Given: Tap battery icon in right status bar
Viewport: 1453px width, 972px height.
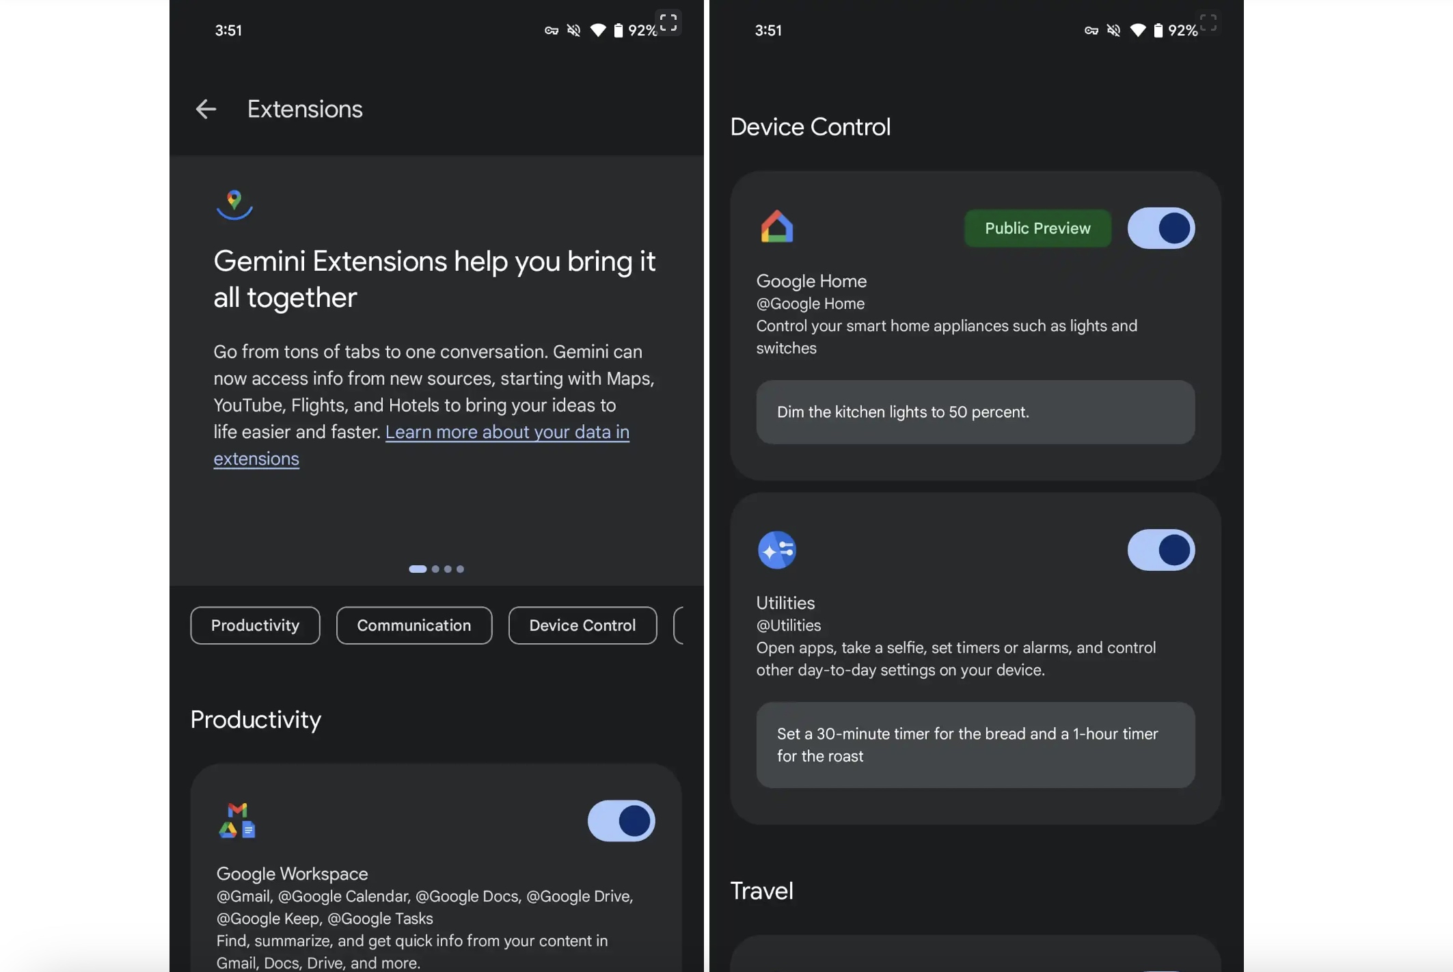Looking at the screenshot, I should (1158, 30).
